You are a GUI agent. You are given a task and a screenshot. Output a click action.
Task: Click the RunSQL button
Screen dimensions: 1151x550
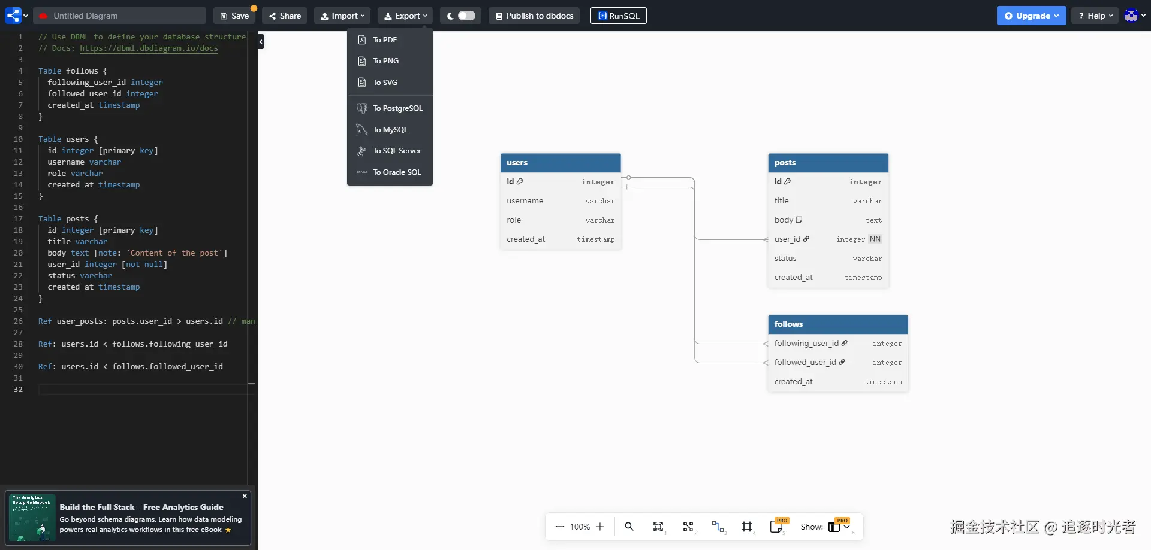[x=619, y=16]
